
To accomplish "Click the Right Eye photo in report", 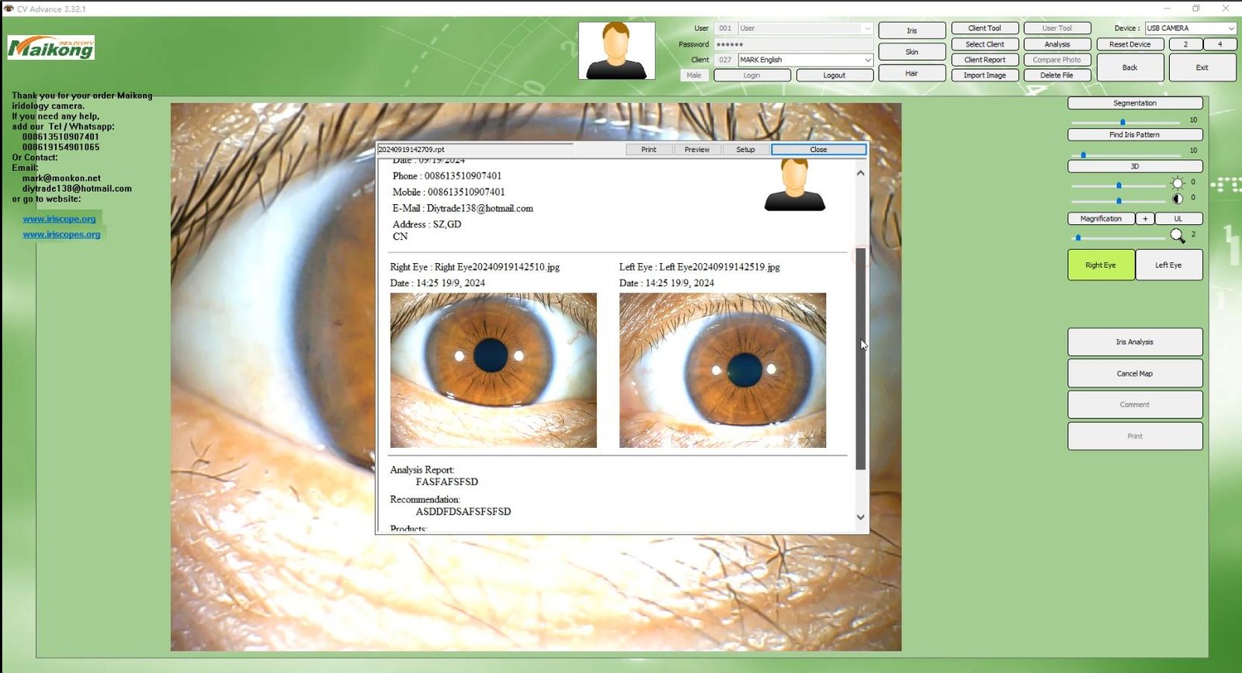I will click(494, 370).
